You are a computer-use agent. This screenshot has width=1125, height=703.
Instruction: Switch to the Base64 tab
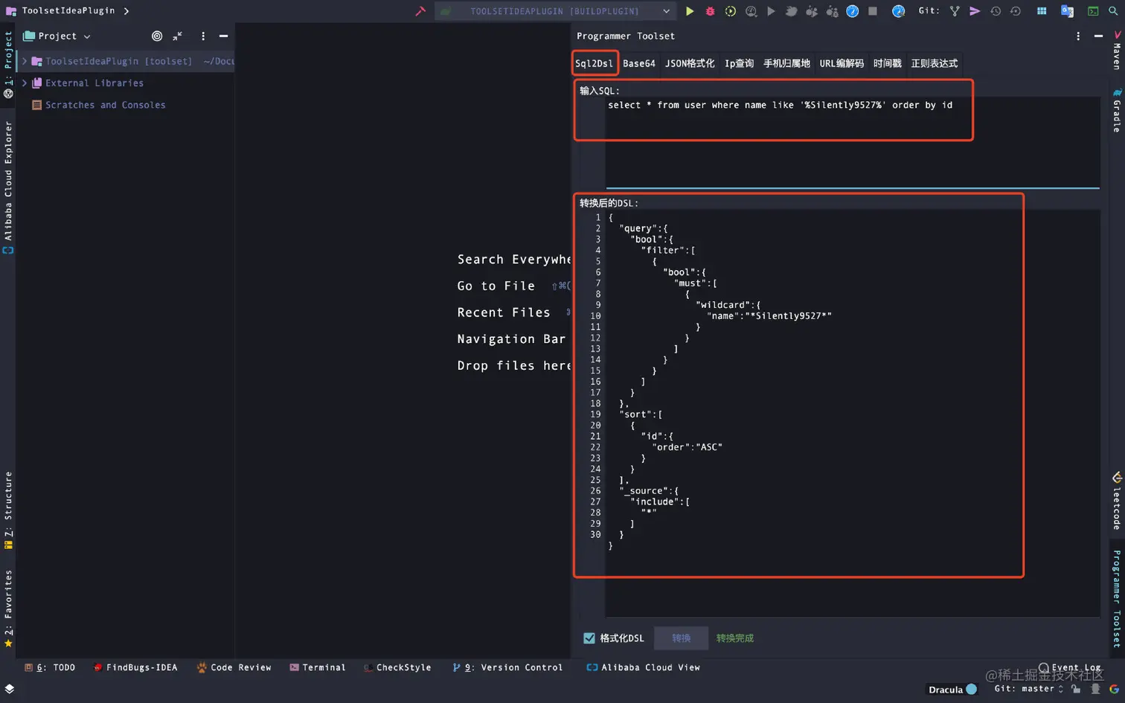(x=639, y=63)
